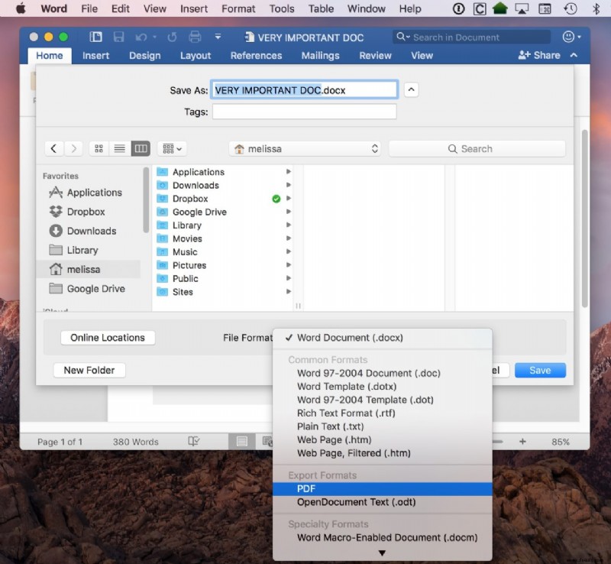Click the Print icon in the title bar

[x=195, y=37]
